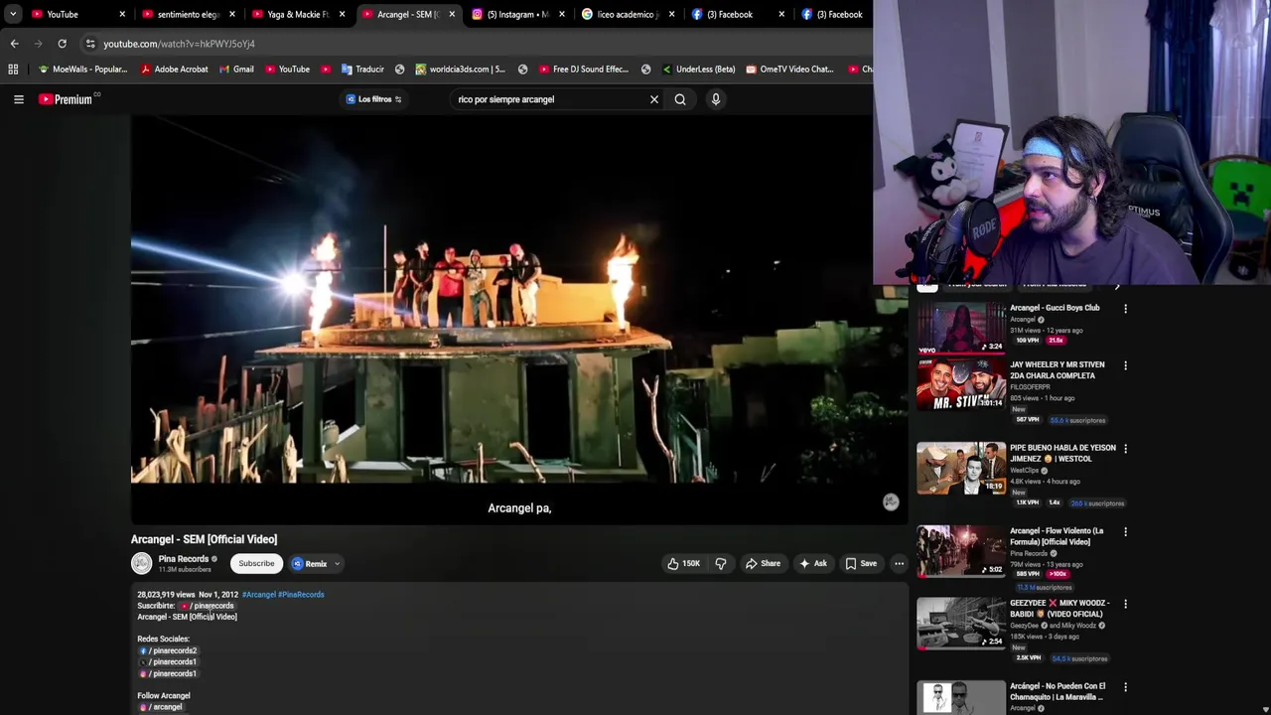Image resolution: width=1271 pixels, height=715 pixels.
Task: Open the Free DJ Sound Effects bookmark
Action: [584, 70]
